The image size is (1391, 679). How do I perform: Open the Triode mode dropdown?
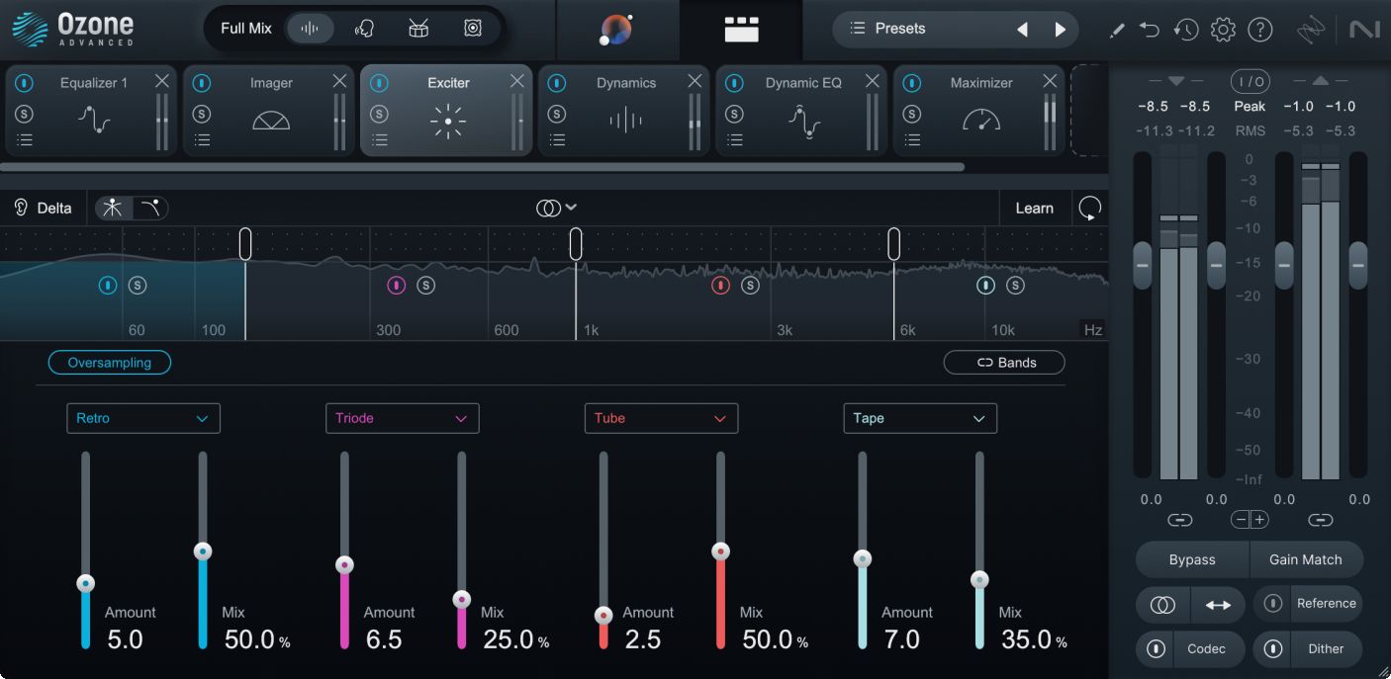(x=402, y=418)
